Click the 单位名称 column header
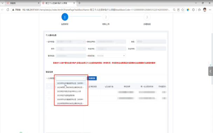 tap(127, 86)
